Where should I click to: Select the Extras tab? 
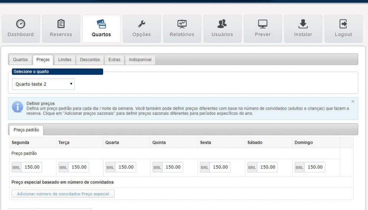(114, 60)
